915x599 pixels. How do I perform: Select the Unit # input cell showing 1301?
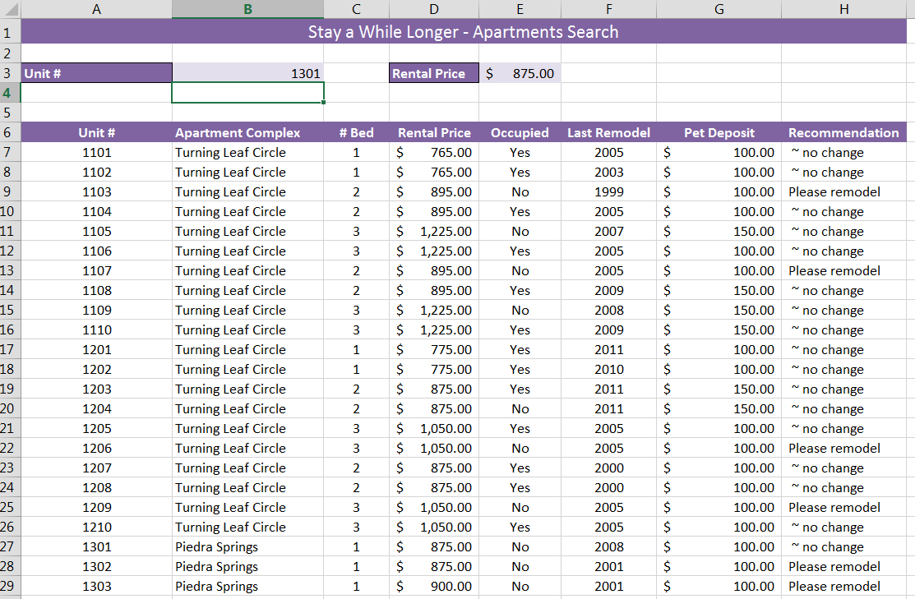pos(247,72)
